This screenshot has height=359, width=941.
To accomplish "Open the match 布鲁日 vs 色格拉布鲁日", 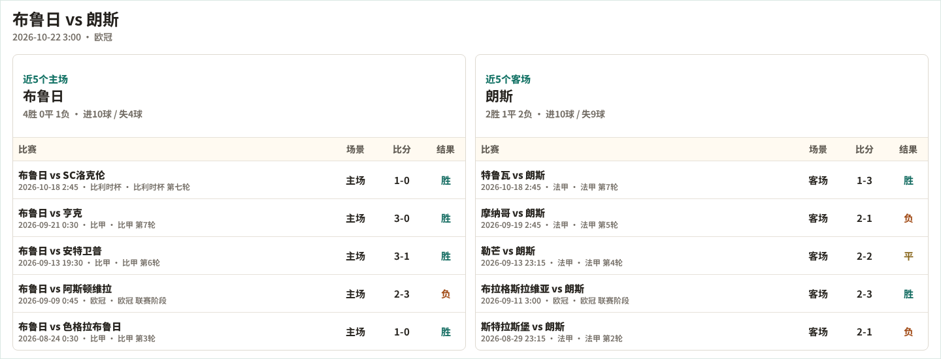I will pos(70,326).
